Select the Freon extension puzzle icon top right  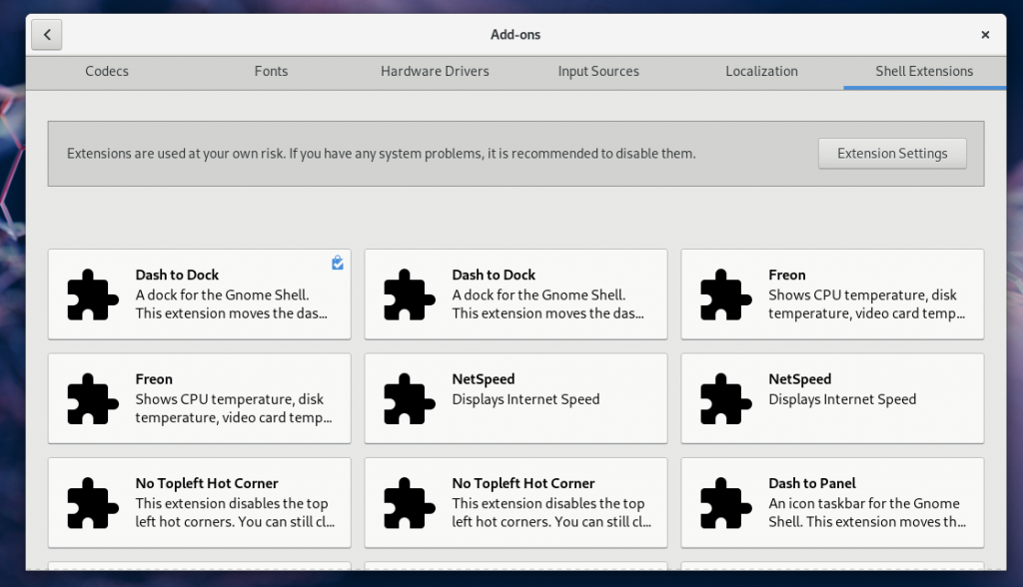[724, 293]
